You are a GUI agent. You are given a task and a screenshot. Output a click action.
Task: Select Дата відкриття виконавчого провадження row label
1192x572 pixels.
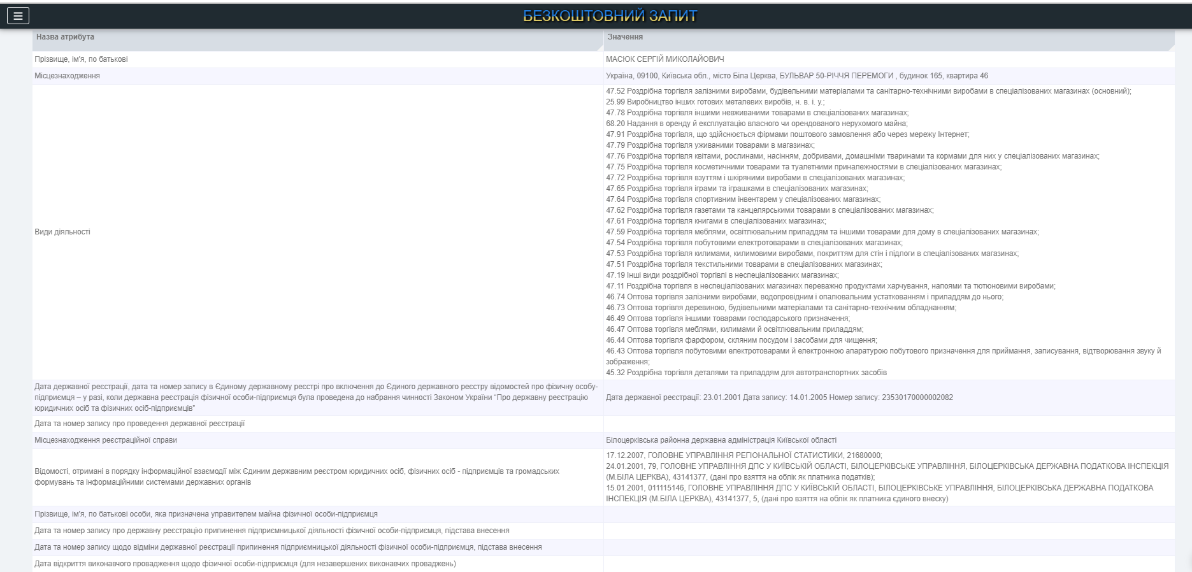tap(245, 564)
